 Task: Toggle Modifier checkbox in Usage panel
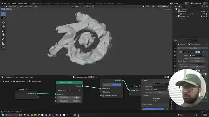(154, 98)
